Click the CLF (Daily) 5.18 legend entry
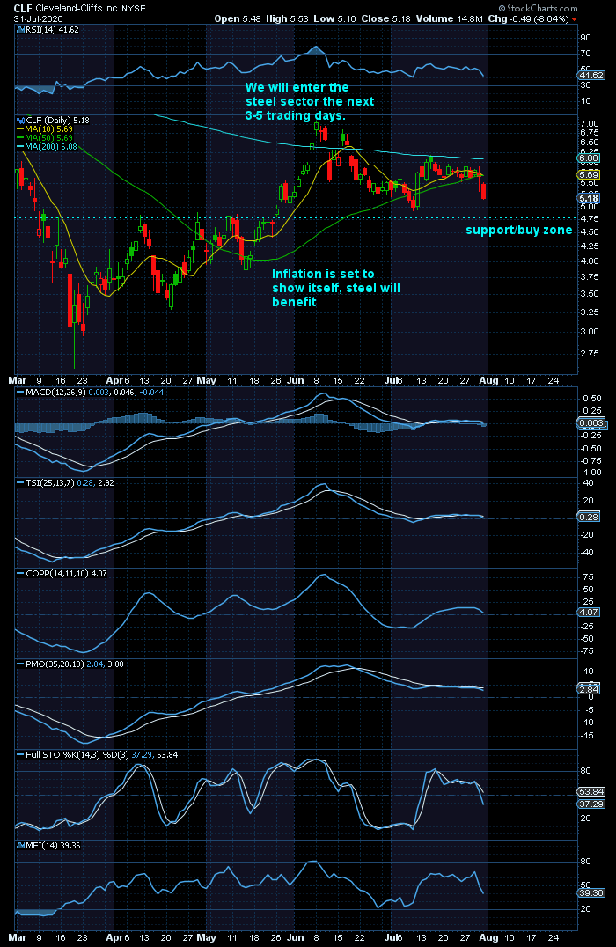This screenshot has width=616, height=947. [x=54, y=121]
